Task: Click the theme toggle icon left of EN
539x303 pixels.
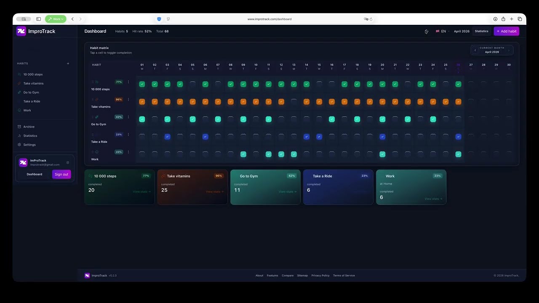Action: [426, 31]
